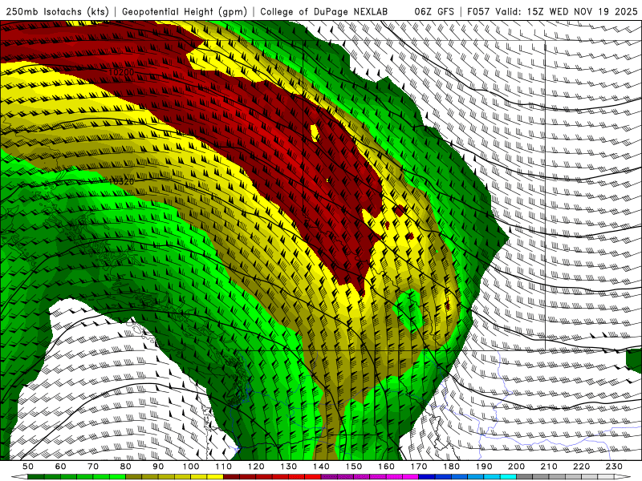The image size is (642, 481).
Task: Click legend value 90
Action: 158,467
